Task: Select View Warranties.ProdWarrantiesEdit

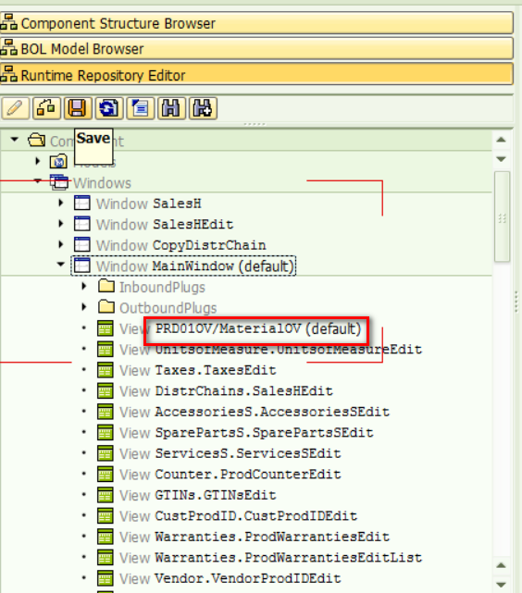Action: click(x=255, y=537)
